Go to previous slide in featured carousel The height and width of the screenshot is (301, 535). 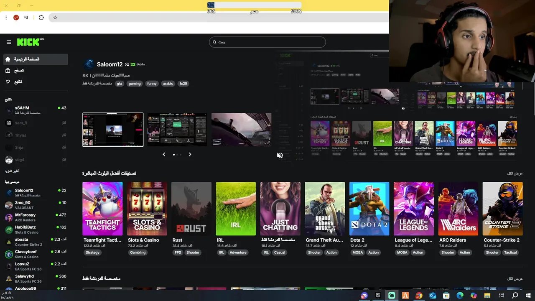click(x=164, y=154)
